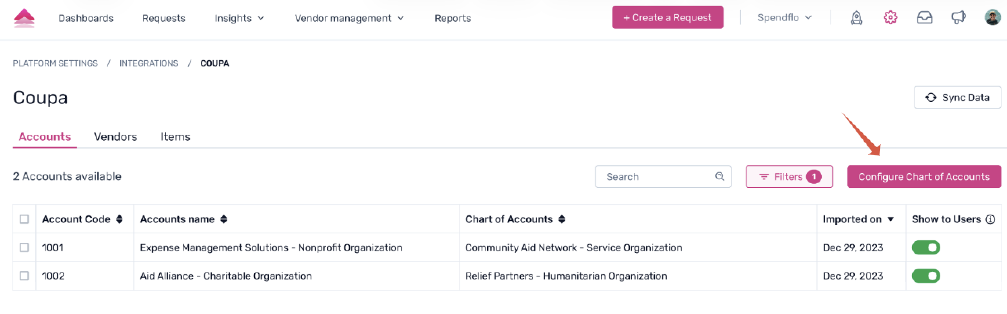Open the settings gear icon

click(890, 18)
